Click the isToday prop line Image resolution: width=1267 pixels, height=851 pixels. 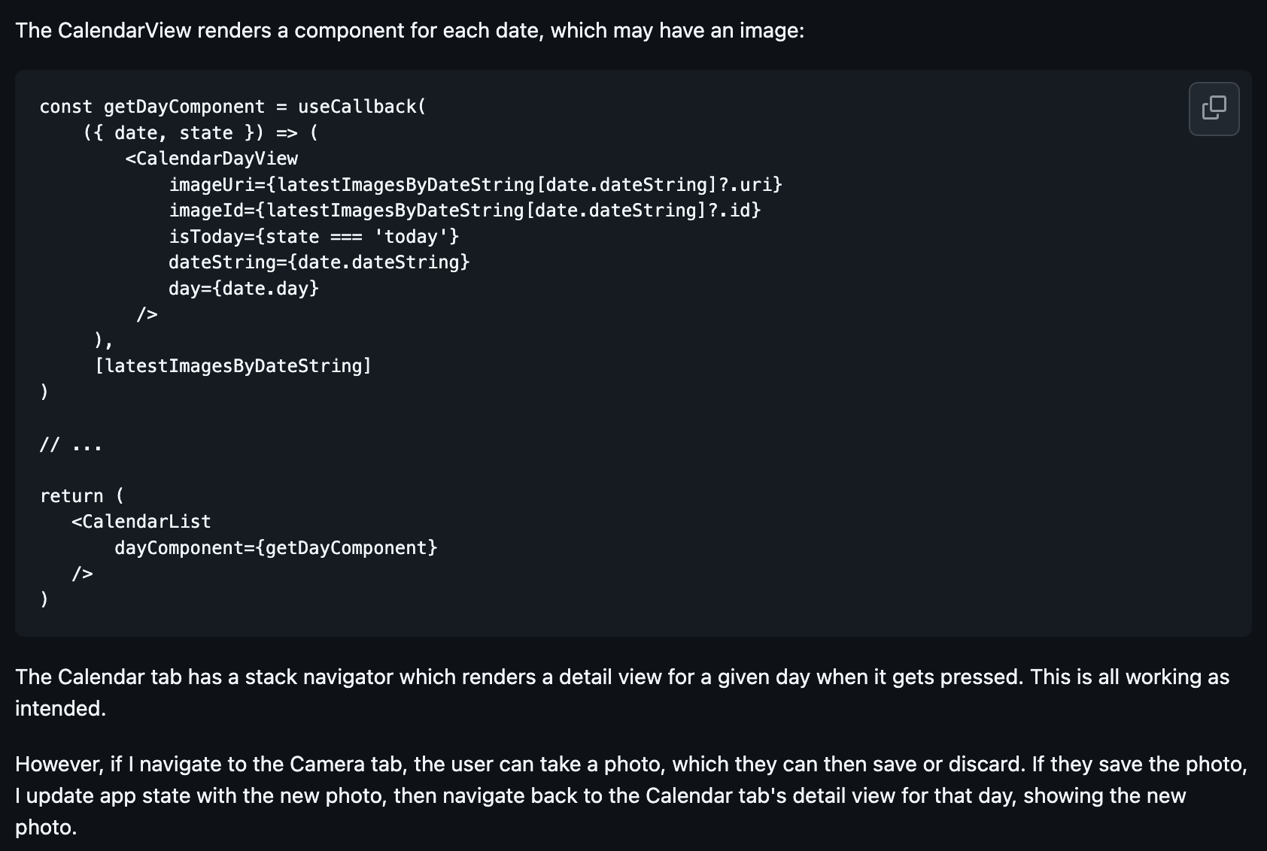[x=313, y=237]
